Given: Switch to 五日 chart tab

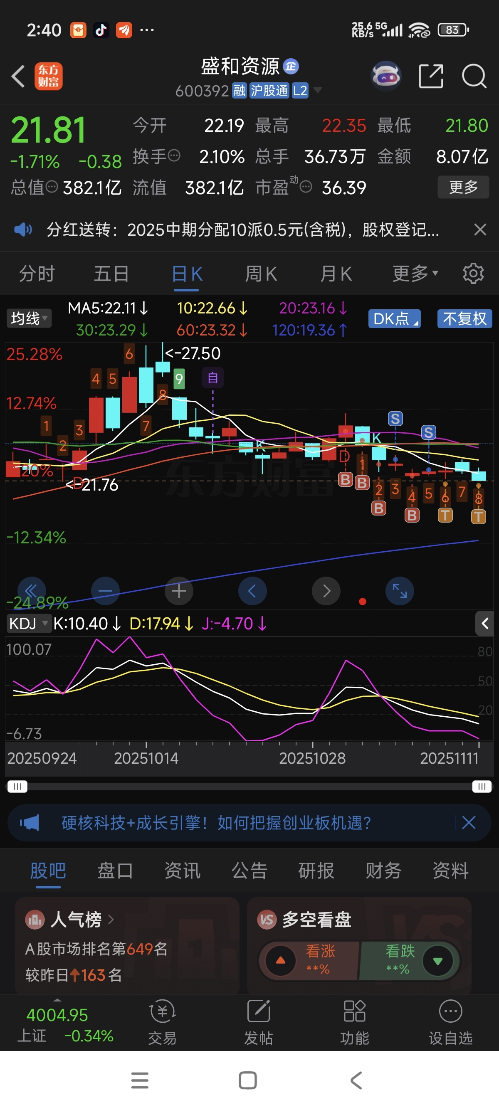Looking at the screenshot, I should click(111, 273).
